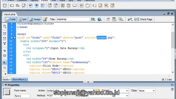This screenshot has width=176, height=99.
Task: Click the Check Page button
Action: [144, 19]
